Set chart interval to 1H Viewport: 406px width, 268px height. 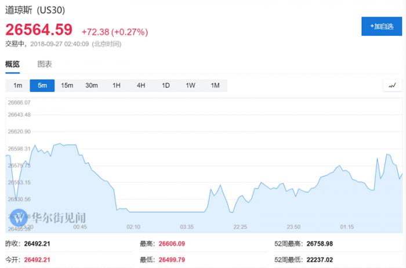tap(117, 86)
